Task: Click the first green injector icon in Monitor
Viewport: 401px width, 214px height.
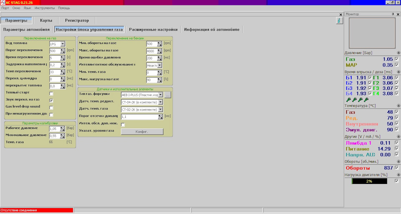Action: [x=348, y=99]
